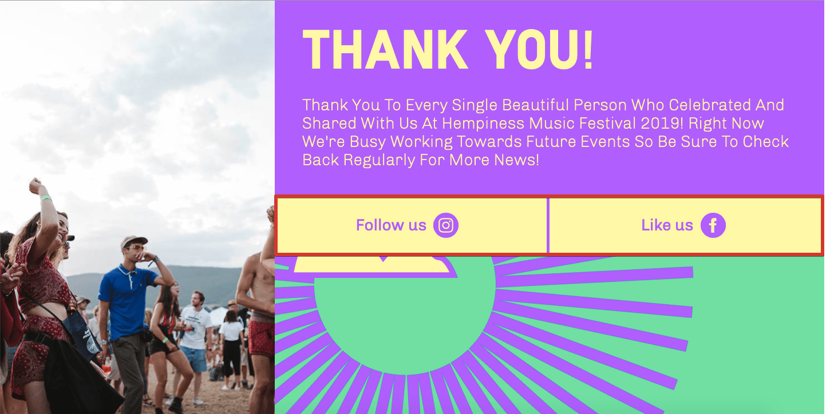Click the "THANK YOU!" heading
826x414 pixels.
coord(448,50)
